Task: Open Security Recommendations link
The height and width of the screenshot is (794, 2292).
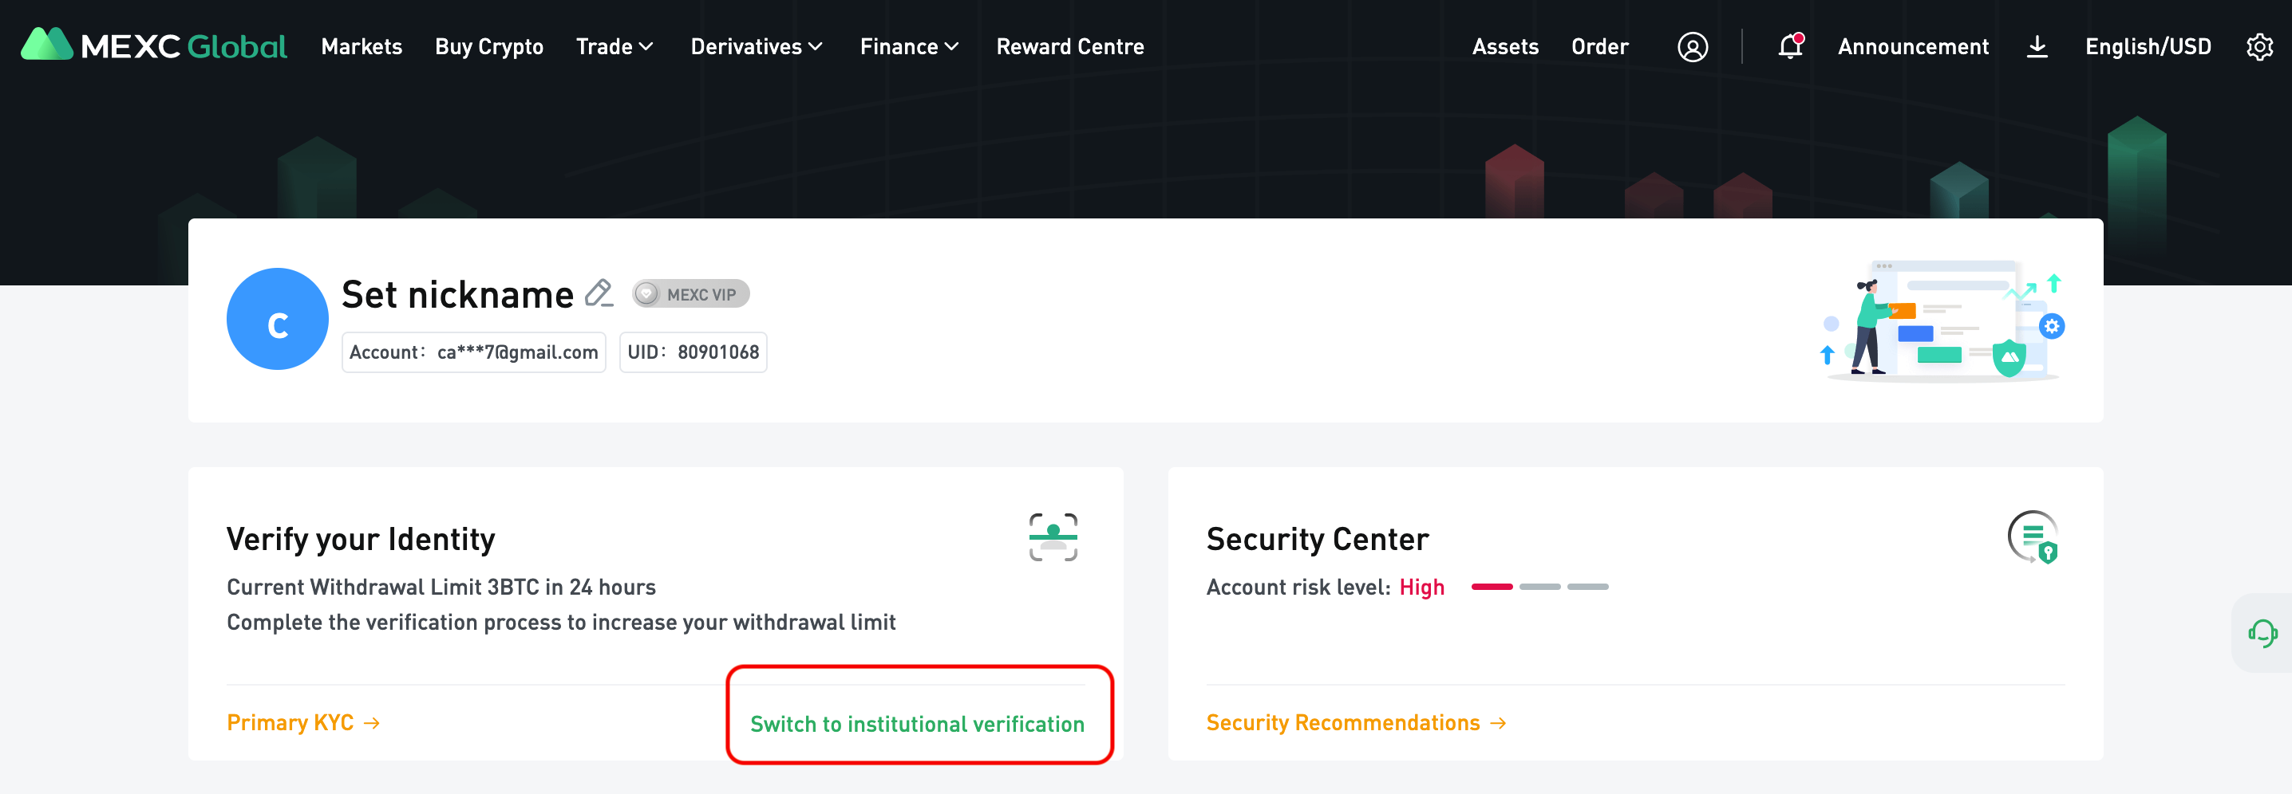Action: point(1355,722)
